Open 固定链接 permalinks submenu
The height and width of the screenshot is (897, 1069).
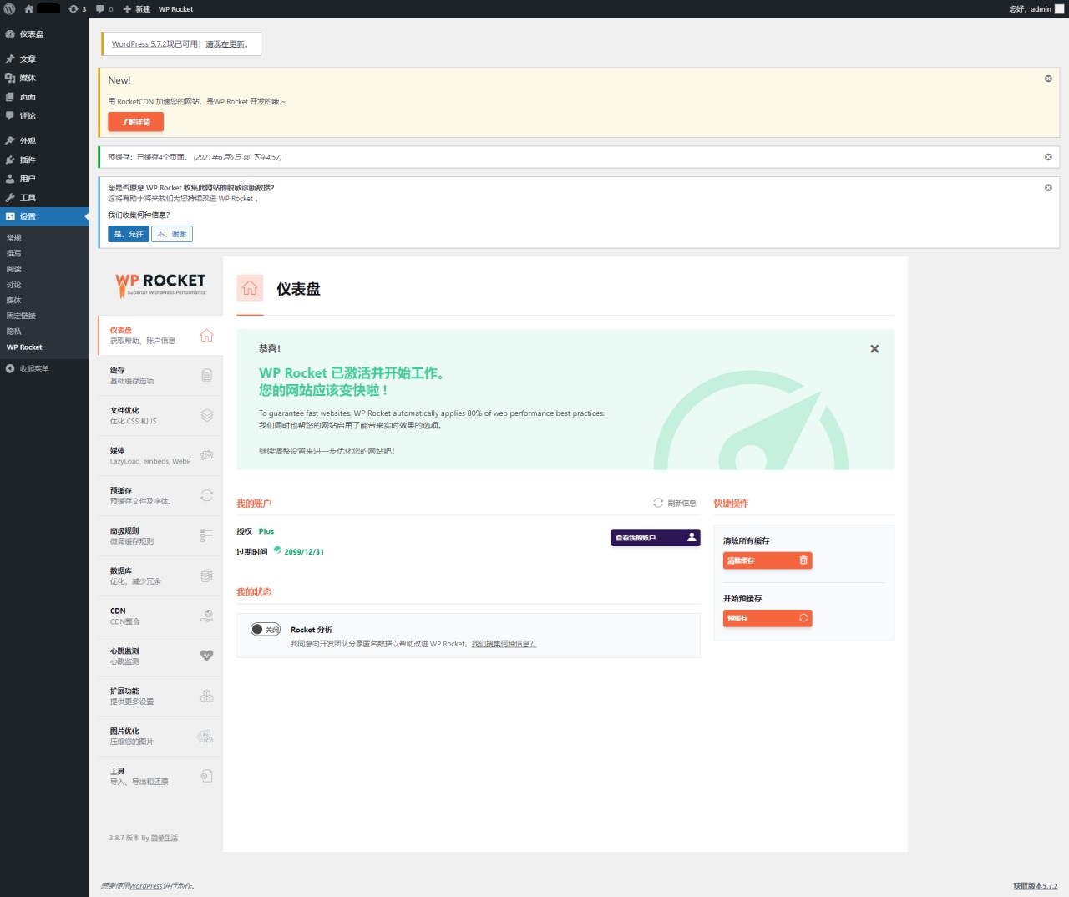coord(21,316)
